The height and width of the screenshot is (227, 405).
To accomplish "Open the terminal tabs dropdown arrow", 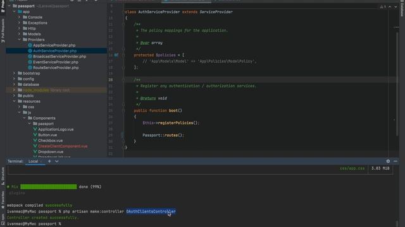I will (x=56, y=161).
